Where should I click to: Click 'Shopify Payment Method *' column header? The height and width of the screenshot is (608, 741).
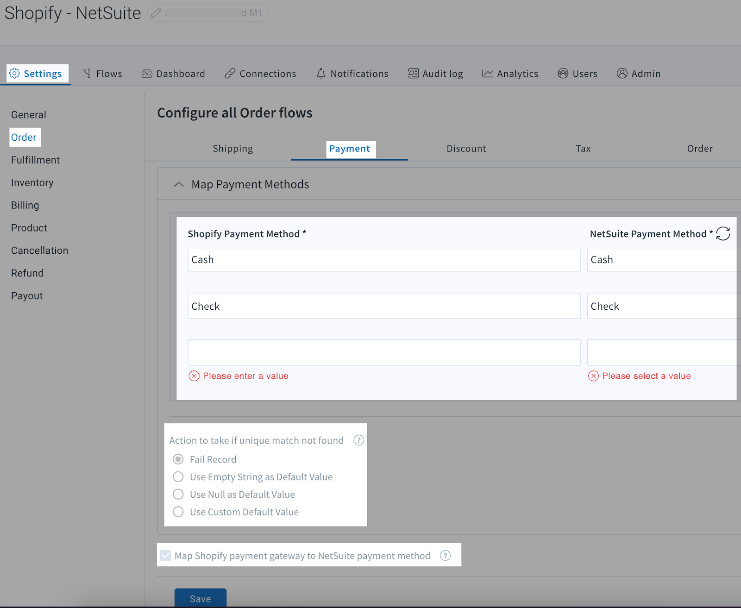tap(247, 234)
